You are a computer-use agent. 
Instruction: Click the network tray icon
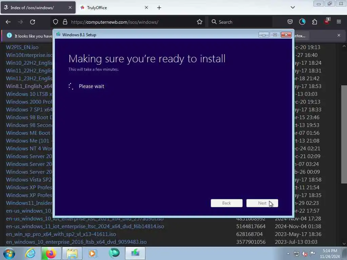296,254
